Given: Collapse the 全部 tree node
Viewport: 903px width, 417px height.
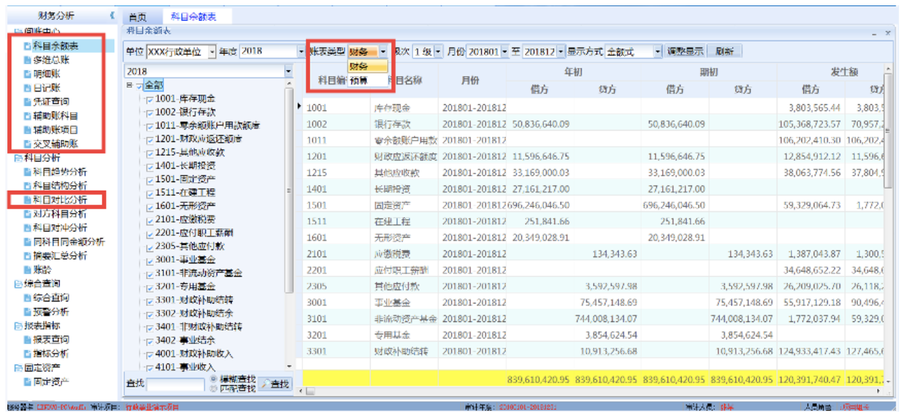Looking at the screenshot, I should point(129,86).
